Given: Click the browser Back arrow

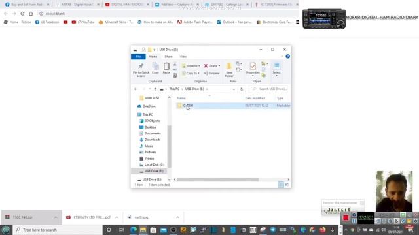Looking at the screenshot, I should coord(6,14).
